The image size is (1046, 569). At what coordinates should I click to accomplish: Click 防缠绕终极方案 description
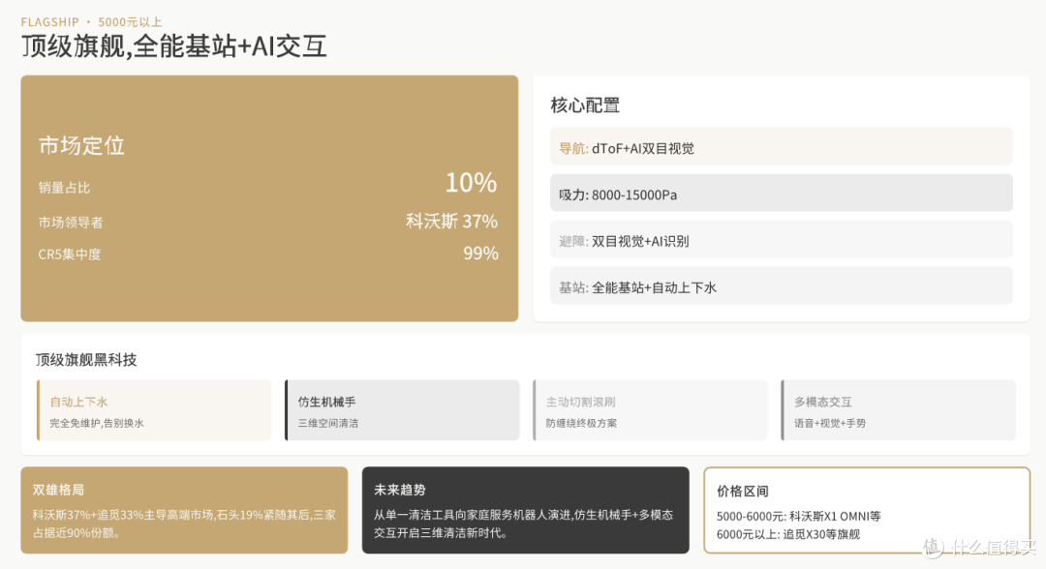581,423
